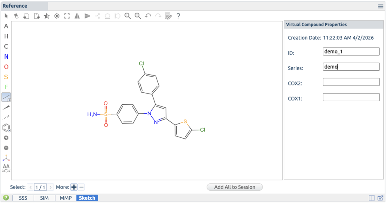Click the star favorites icon in toolbar
This screenshot has width=387, height=203.
[47, 16]
